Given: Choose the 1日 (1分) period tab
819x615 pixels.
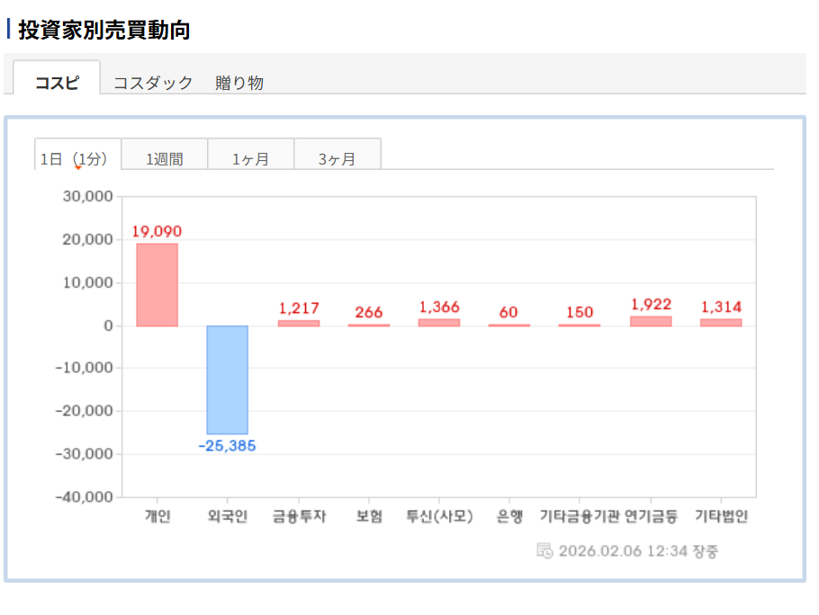Looking at the screenshot, I should tap(77, 158).
